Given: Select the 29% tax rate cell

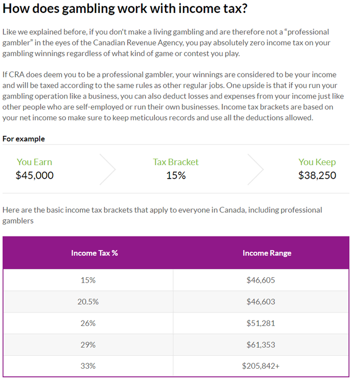Looking at the screenshot, I should coord(87,344).
